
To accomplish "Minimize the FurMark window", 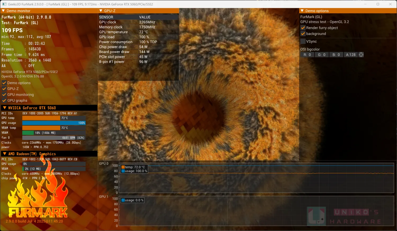I will [x=366, y=4].
